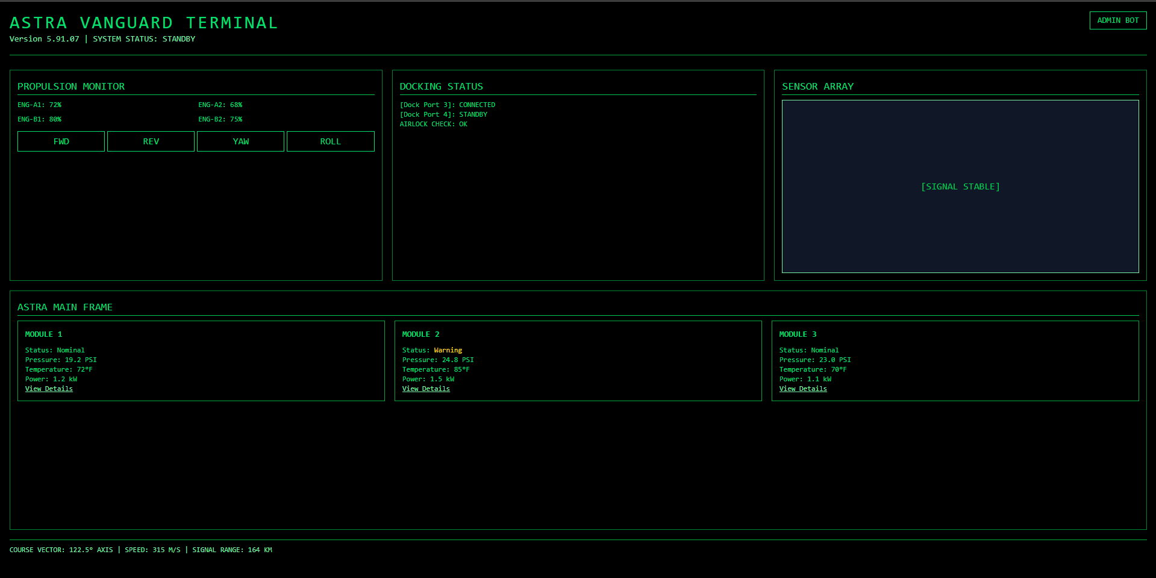Screen dimensions: 1156x578
Task: Click the AIRLOCK CHECK status line
Action: pos(433,124)
